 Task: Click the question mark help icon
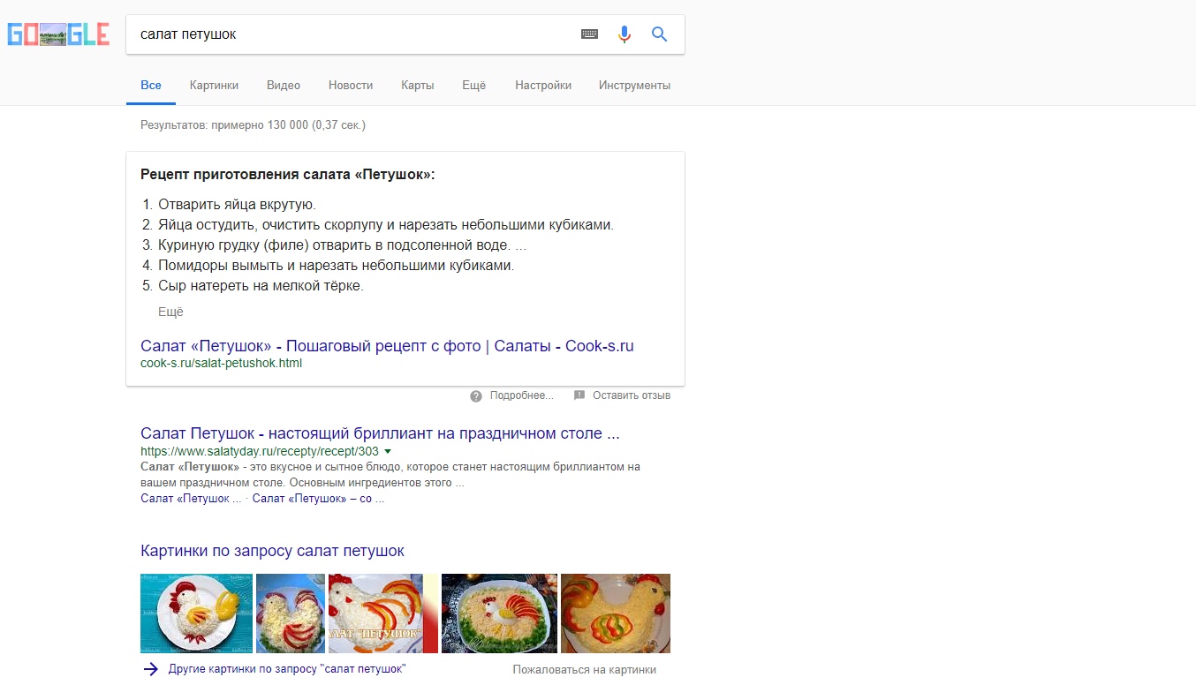[476, 395]
